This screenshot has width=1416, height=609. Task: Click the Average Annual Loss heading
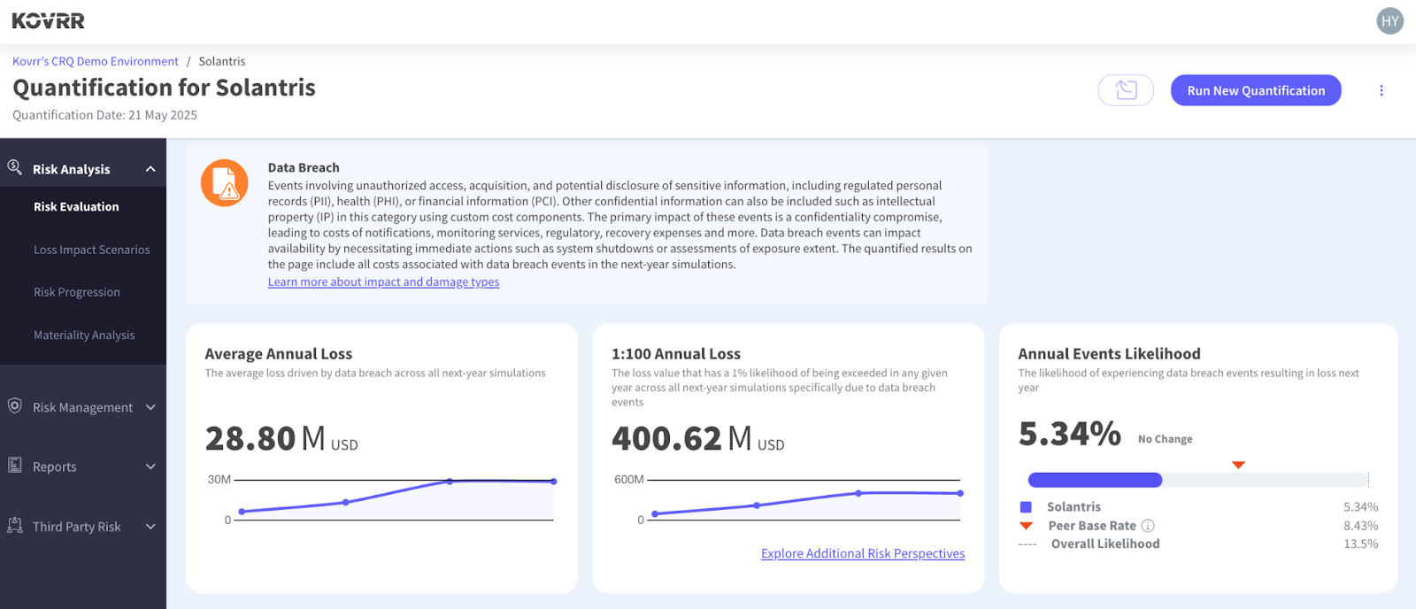pyautogui.click(x=279, y=354)
